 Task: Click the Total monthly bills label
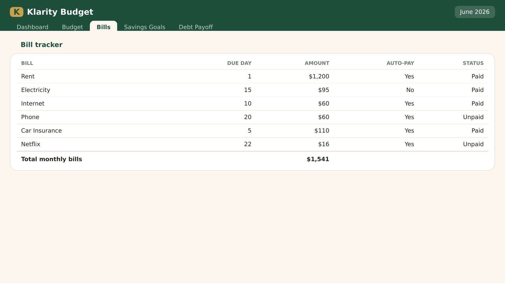(52, 159)
